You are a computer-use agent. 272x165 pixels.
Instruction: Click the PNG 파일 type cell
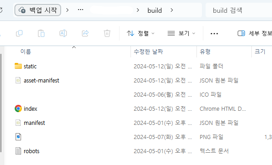211,137
